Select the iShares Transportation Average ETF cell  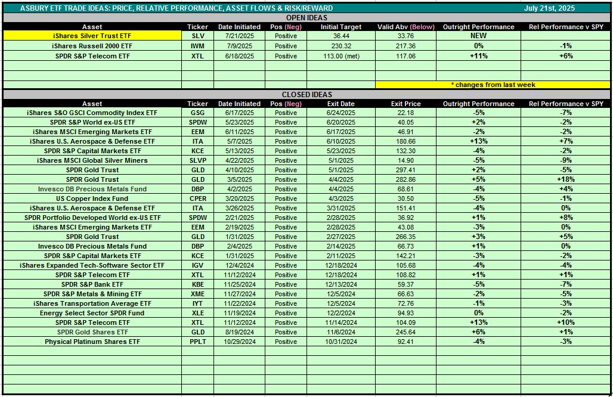pyautogui.click(x=92, y=303)
